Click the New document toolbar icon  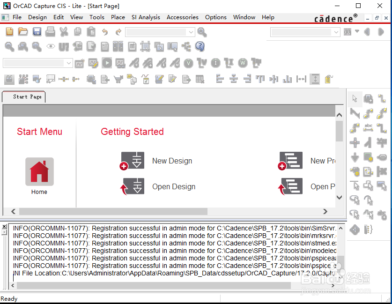(9, 32)
